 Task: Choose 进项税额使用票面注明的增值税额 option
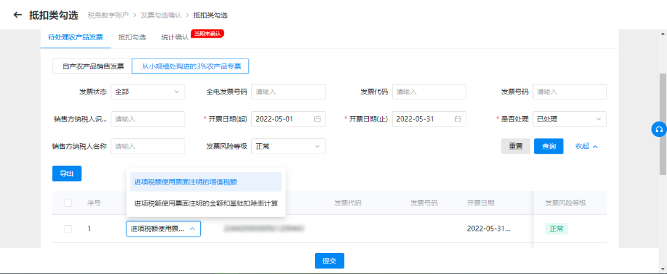click(186, 181)
